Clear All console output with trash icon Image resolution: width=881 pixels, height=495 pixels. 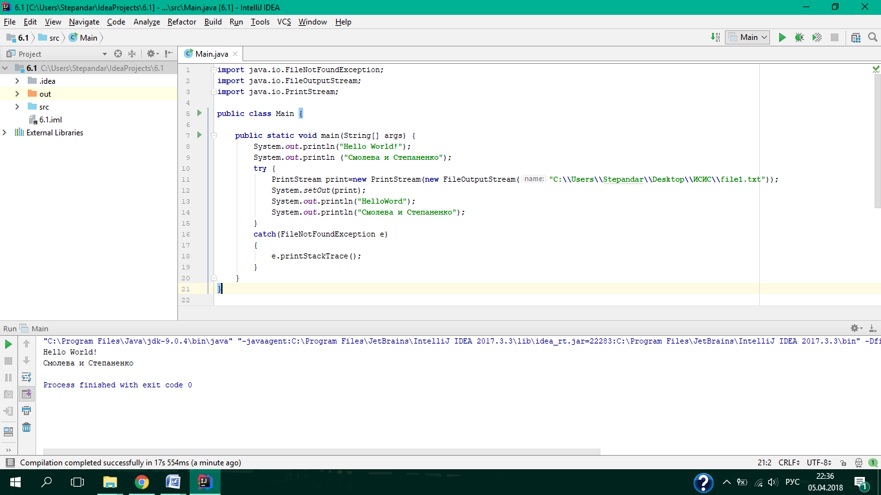pyautogui.click(x=26, y=427)
